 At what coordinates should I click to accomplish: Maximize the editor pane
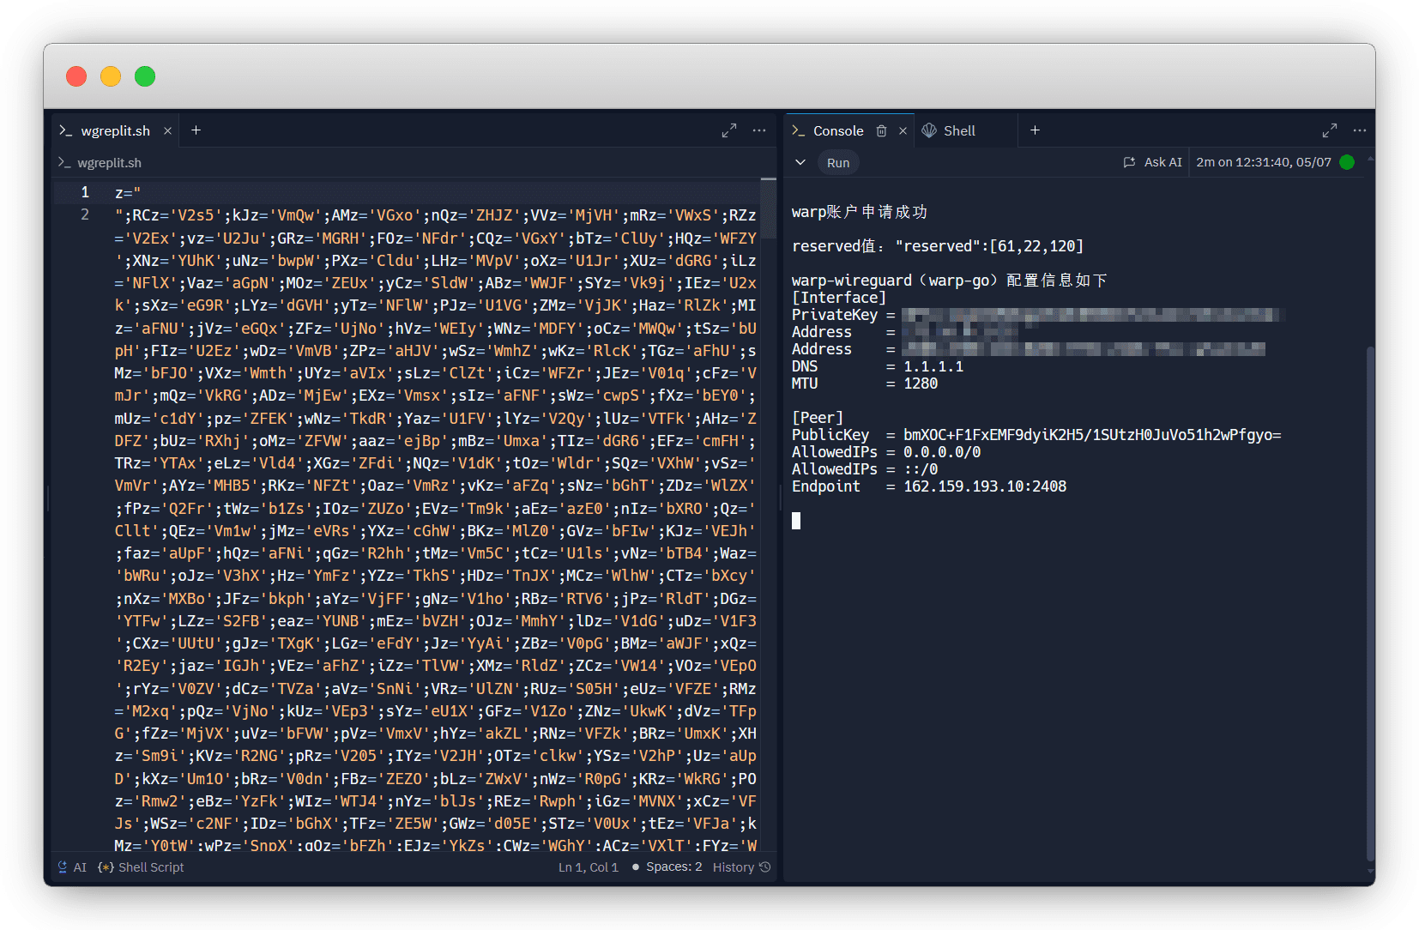[729, 130]
